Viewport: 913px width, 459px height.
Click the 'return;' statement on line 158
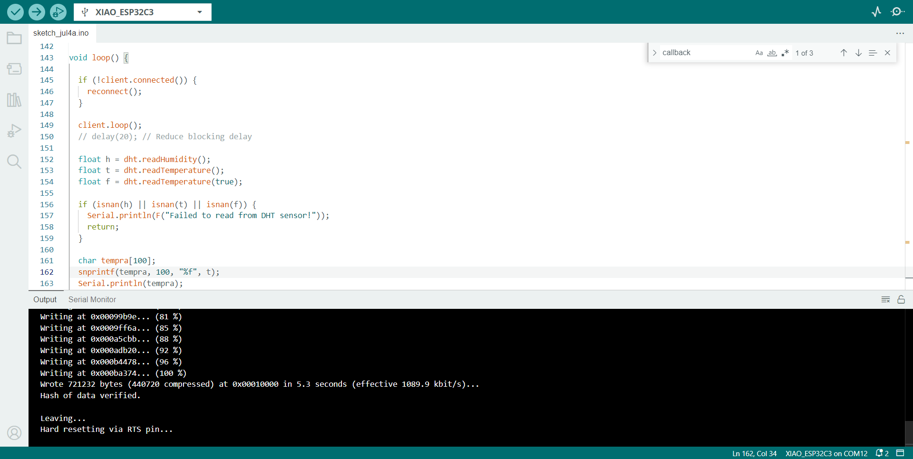[103, 227]
